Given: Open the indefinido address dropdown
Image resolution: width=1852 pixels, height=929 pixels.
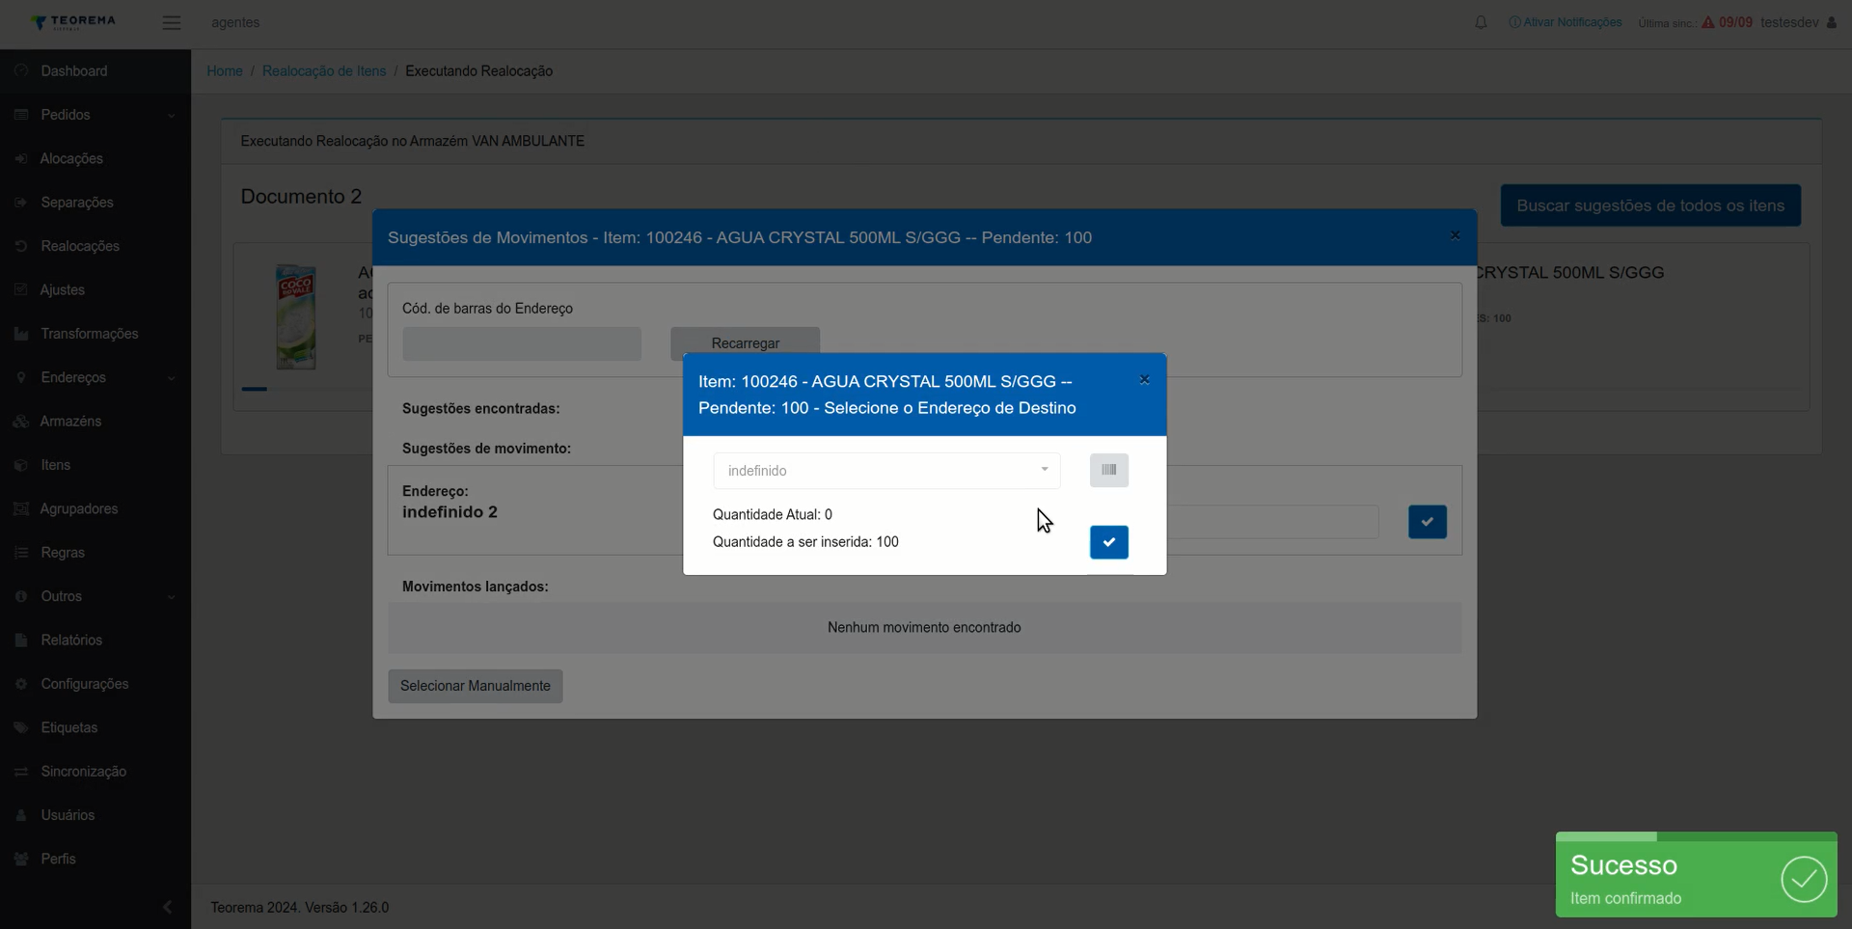Looking at the screenshot, I should click(x=886, y=471).
